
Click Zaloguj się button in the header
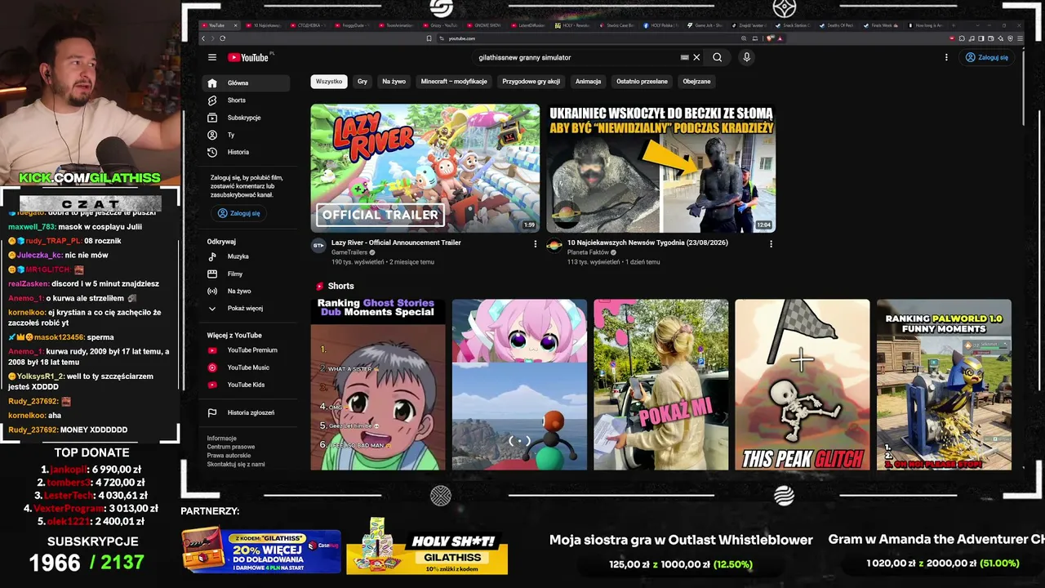click(x=987, y=57)
